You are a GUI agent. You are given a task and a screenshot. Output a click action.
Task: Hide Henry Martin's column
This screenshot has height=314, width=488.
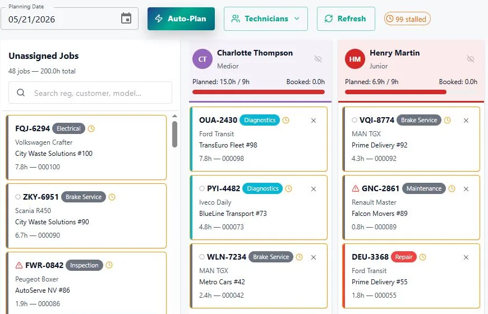click(x=470, y=59)
